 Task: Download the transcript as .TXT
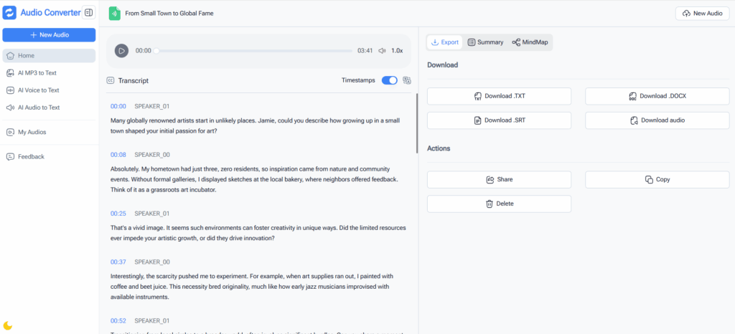click(x=500, y=96)
